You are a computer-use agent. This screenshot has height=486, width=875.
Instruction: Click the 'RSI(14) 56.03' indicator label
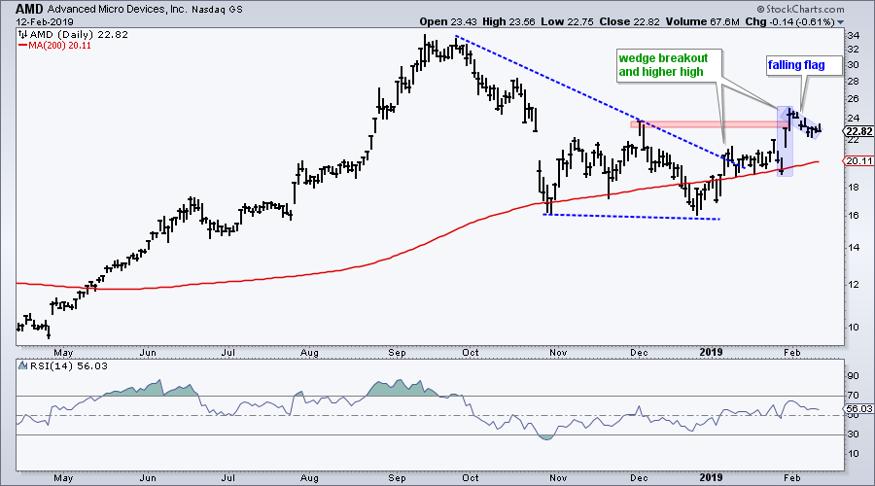pos(69,366)
